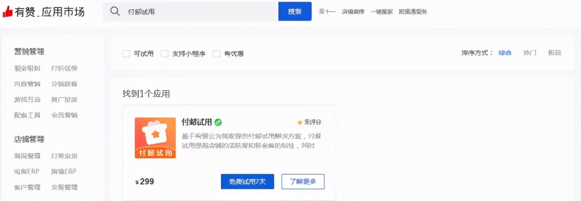
Task: Click the magnifier icon in the search box
Action: click(x=116, y=12)
